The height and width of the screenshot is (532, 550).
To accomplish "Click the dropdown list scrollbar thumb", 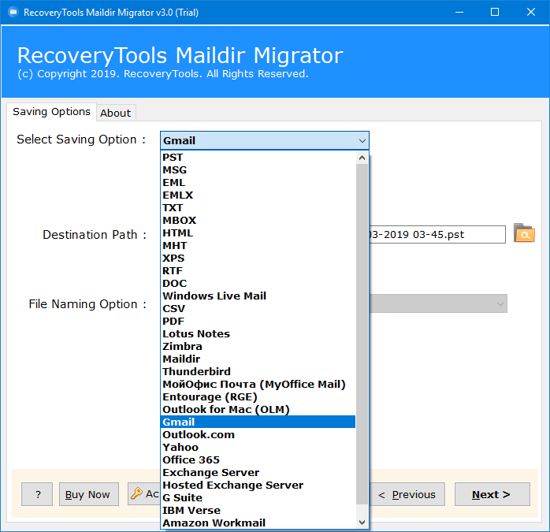I will click(x=362, y=334).
